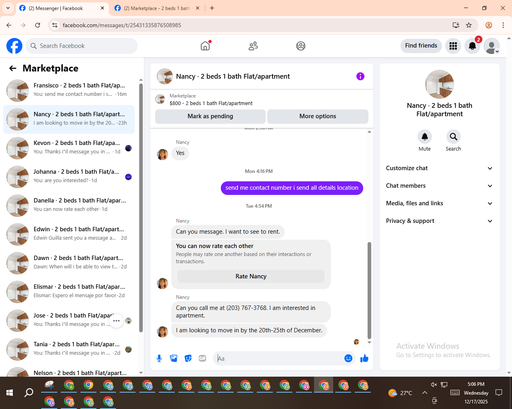
Task: Attach a photo with image icon
Action: (174, 358)
